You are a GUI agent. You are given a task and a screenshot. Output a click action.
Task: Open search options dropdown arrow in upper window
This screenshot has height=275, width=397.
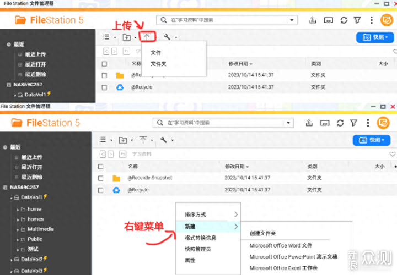[292, 20]
